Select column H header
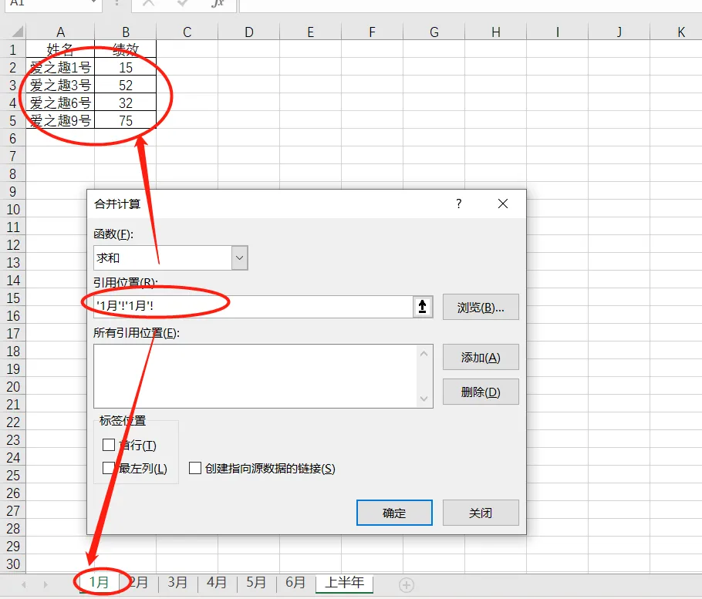The height and width of the screenshot is (599, 702). point(495,32)
